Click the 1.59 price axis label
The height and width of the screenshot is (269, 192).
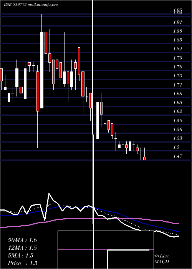(x=177, y=120)
